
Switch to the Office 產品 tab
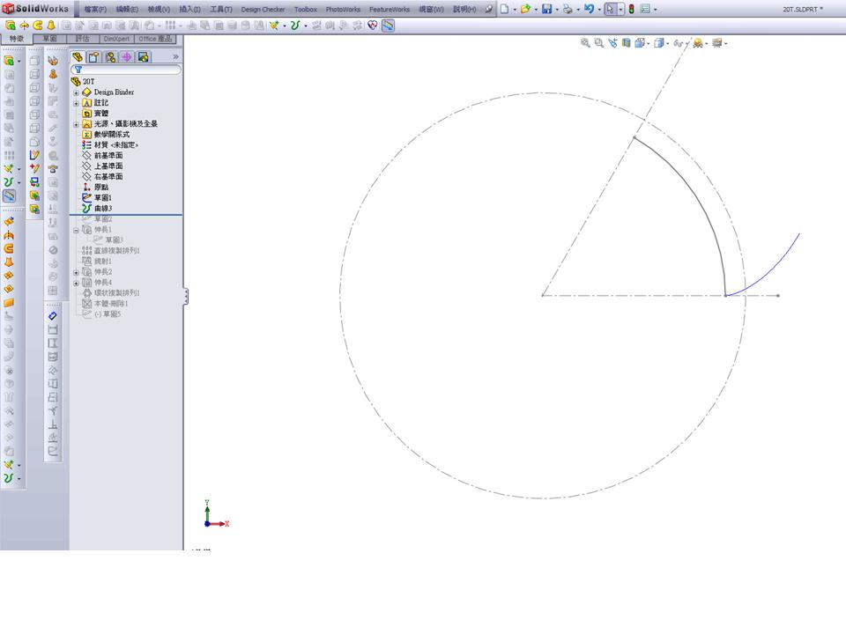[155, 39]
